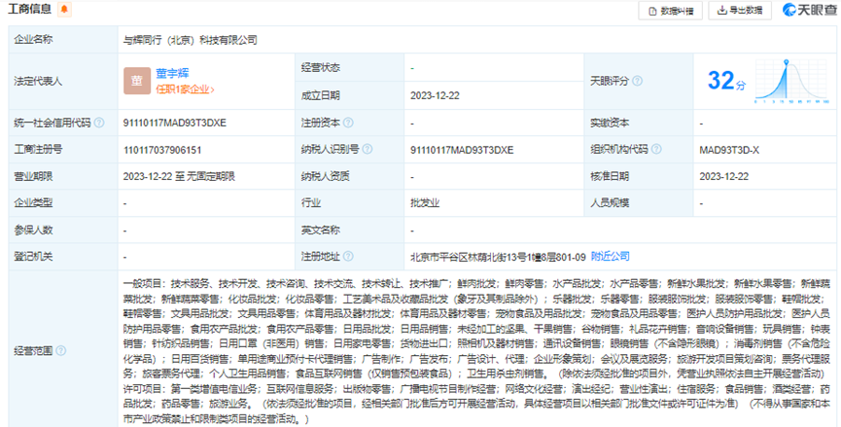Click the 法定代表人 label cell
The height and width of the screenshot is (427, 841).
(x=63, y=81)
